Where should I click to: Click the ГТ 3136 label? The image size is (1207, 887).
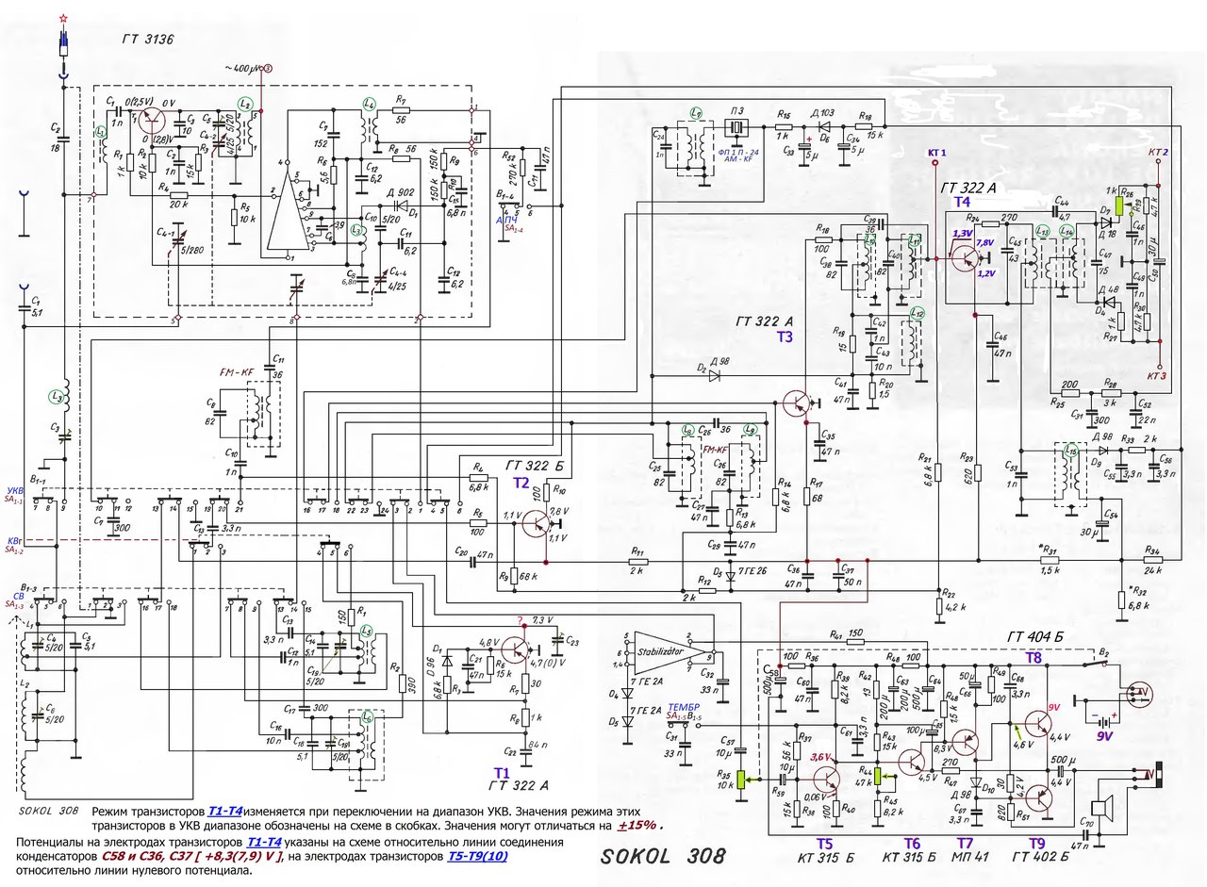(x=149, y=40)
